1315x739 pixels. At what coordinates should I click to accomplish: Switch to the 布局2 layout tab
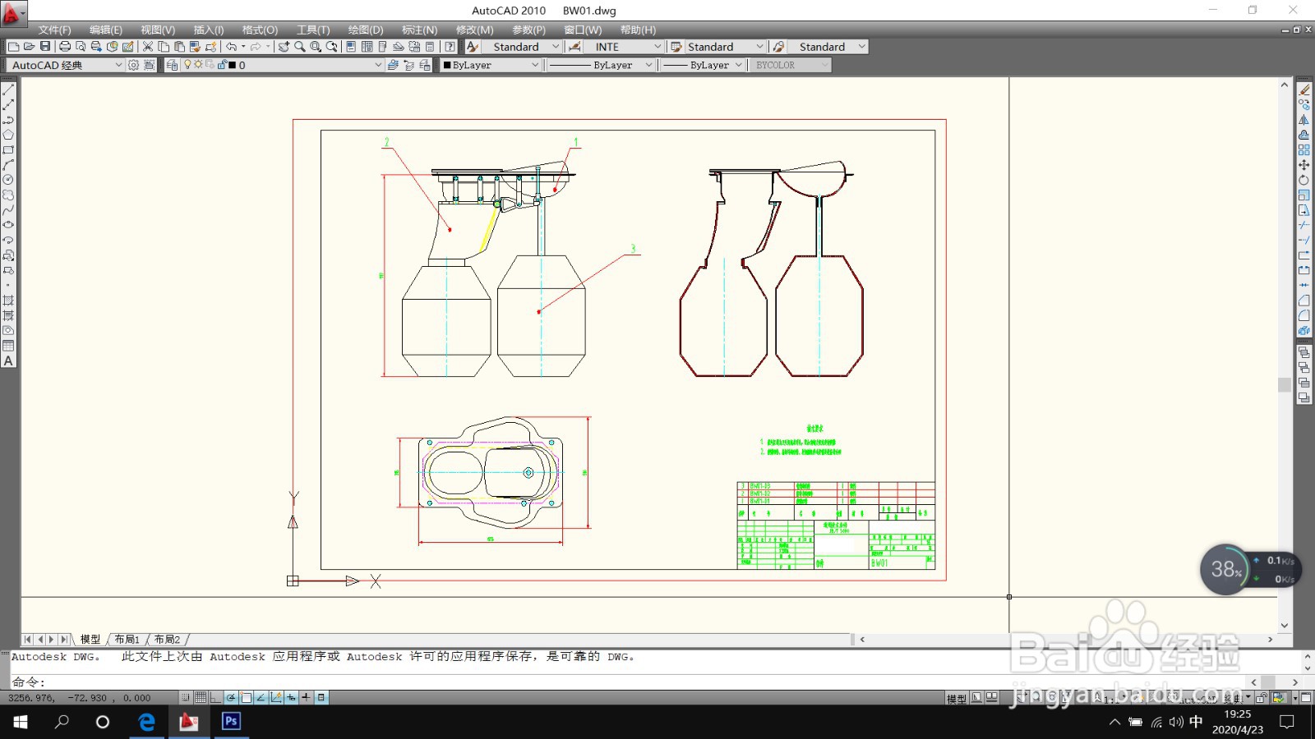pos(167,639)
